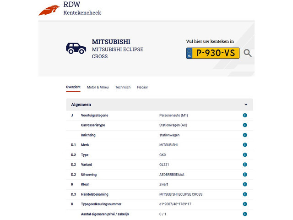Show info icon for Carrosserietype
This screenshot has width=293, height=220.
[x=245, y=125]
